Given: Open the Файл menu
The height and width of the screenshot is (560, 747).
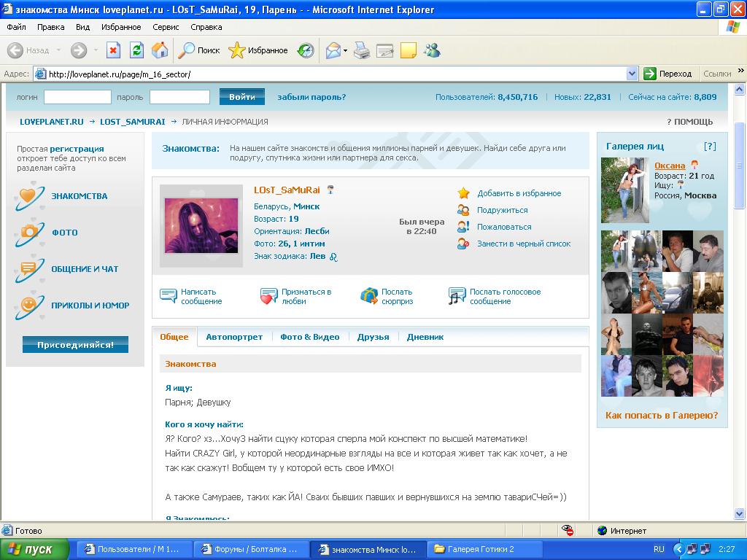Looking at the screenshot, I should pos(17,27).
